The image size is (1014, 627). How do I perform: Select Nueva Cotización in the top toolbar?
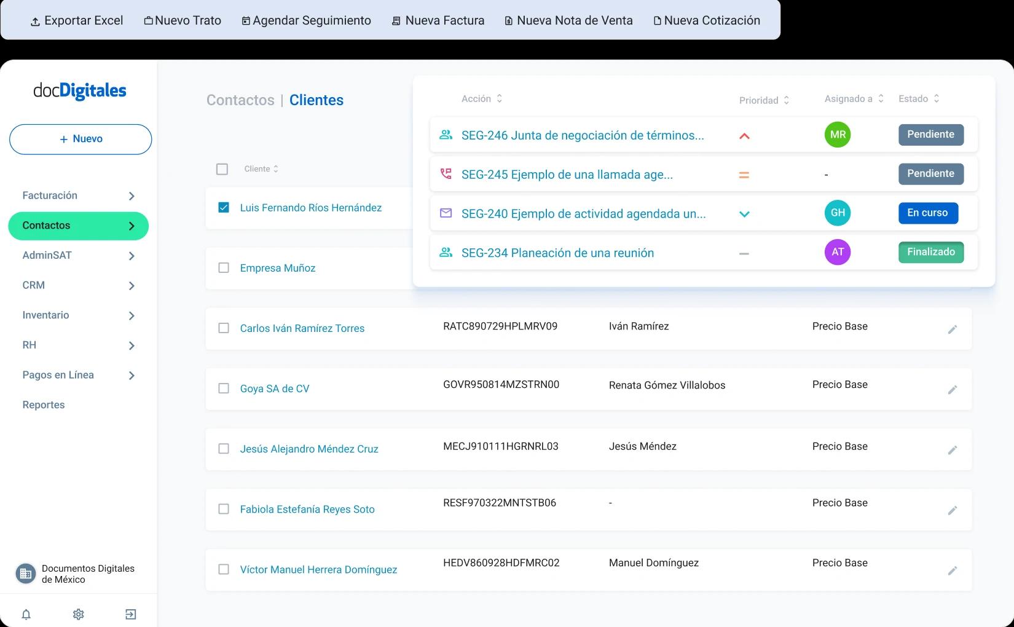pyautogui.click(x=706, y=20)
